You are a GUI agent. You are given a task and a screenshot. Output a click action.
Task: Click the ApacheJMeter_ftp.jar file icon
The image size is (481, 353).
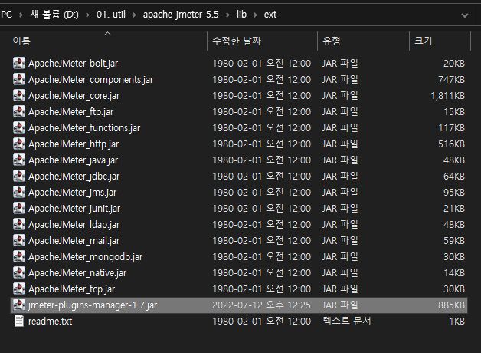pyautogui.click(x=19, y=111)
